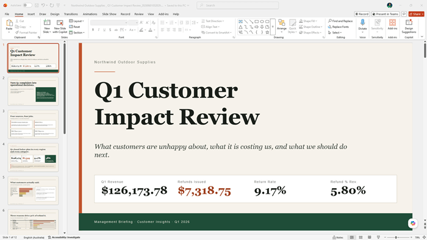
Task: Select slide 2 thumbnail
Action: [33, 91]
